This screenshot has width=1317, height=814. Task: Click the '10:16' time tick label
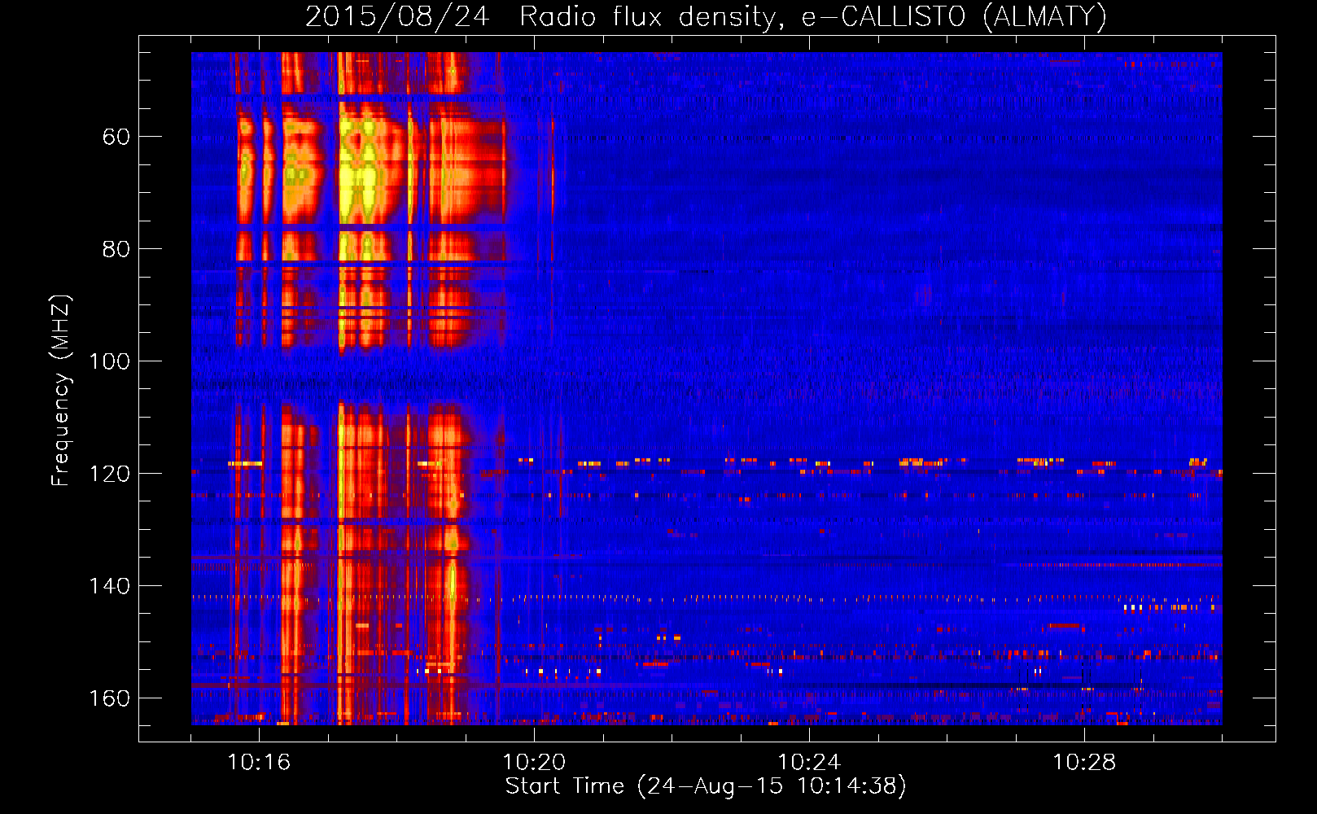click(x=259, y=763)
